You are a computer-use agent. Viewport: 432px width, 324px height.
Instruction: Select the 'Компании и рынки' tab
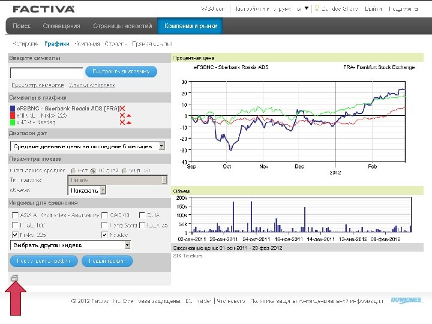(191, 26)
